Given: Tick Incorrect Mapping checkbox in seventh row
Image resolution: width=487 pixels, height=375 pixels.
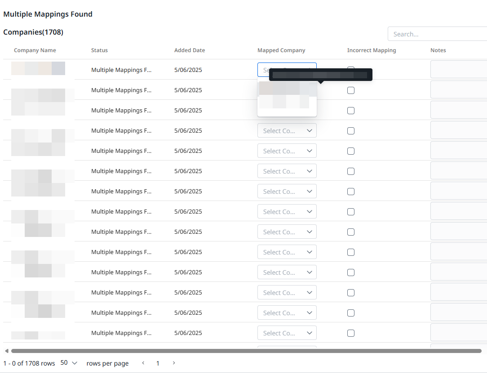Looking at the screenshot, I should click(x=351, y=192).
